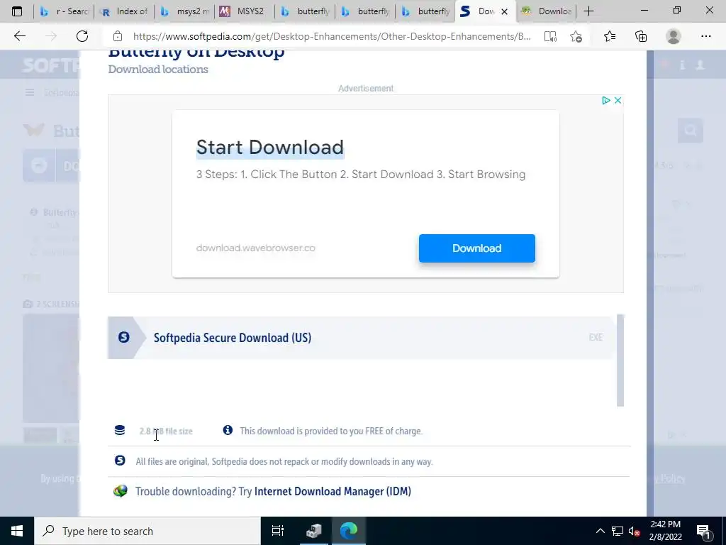Viewport: 726px width, 545px height.
Task: Click the file size database icon
Action: pyautogui.click(x=120, y=431)
